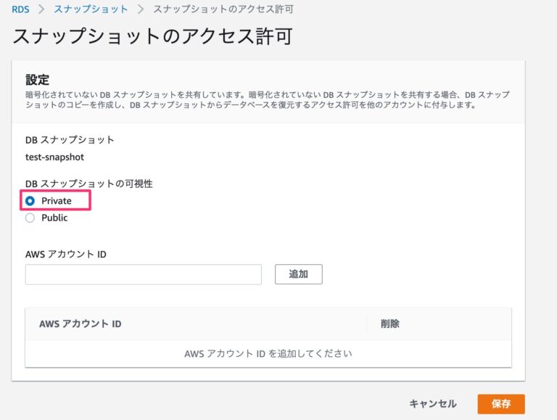Click the empty row message in table
This screenshot has width=557, height=420.
tap(268, 354)
